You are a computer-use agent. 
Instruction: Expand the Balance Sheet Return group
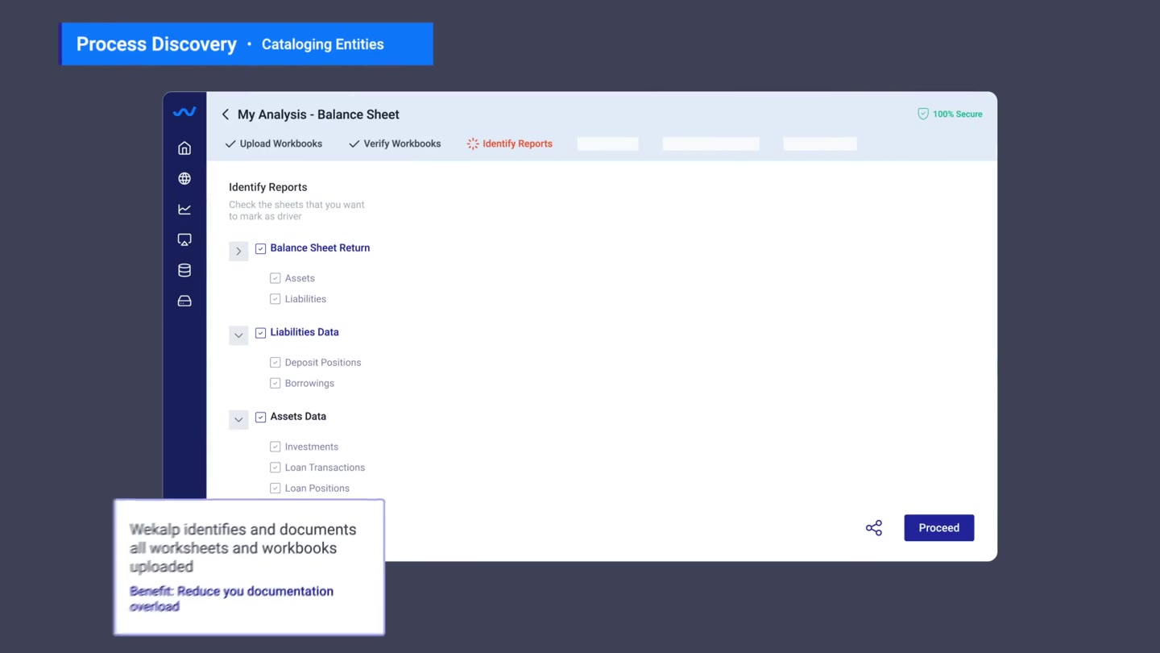click(238, 252)
